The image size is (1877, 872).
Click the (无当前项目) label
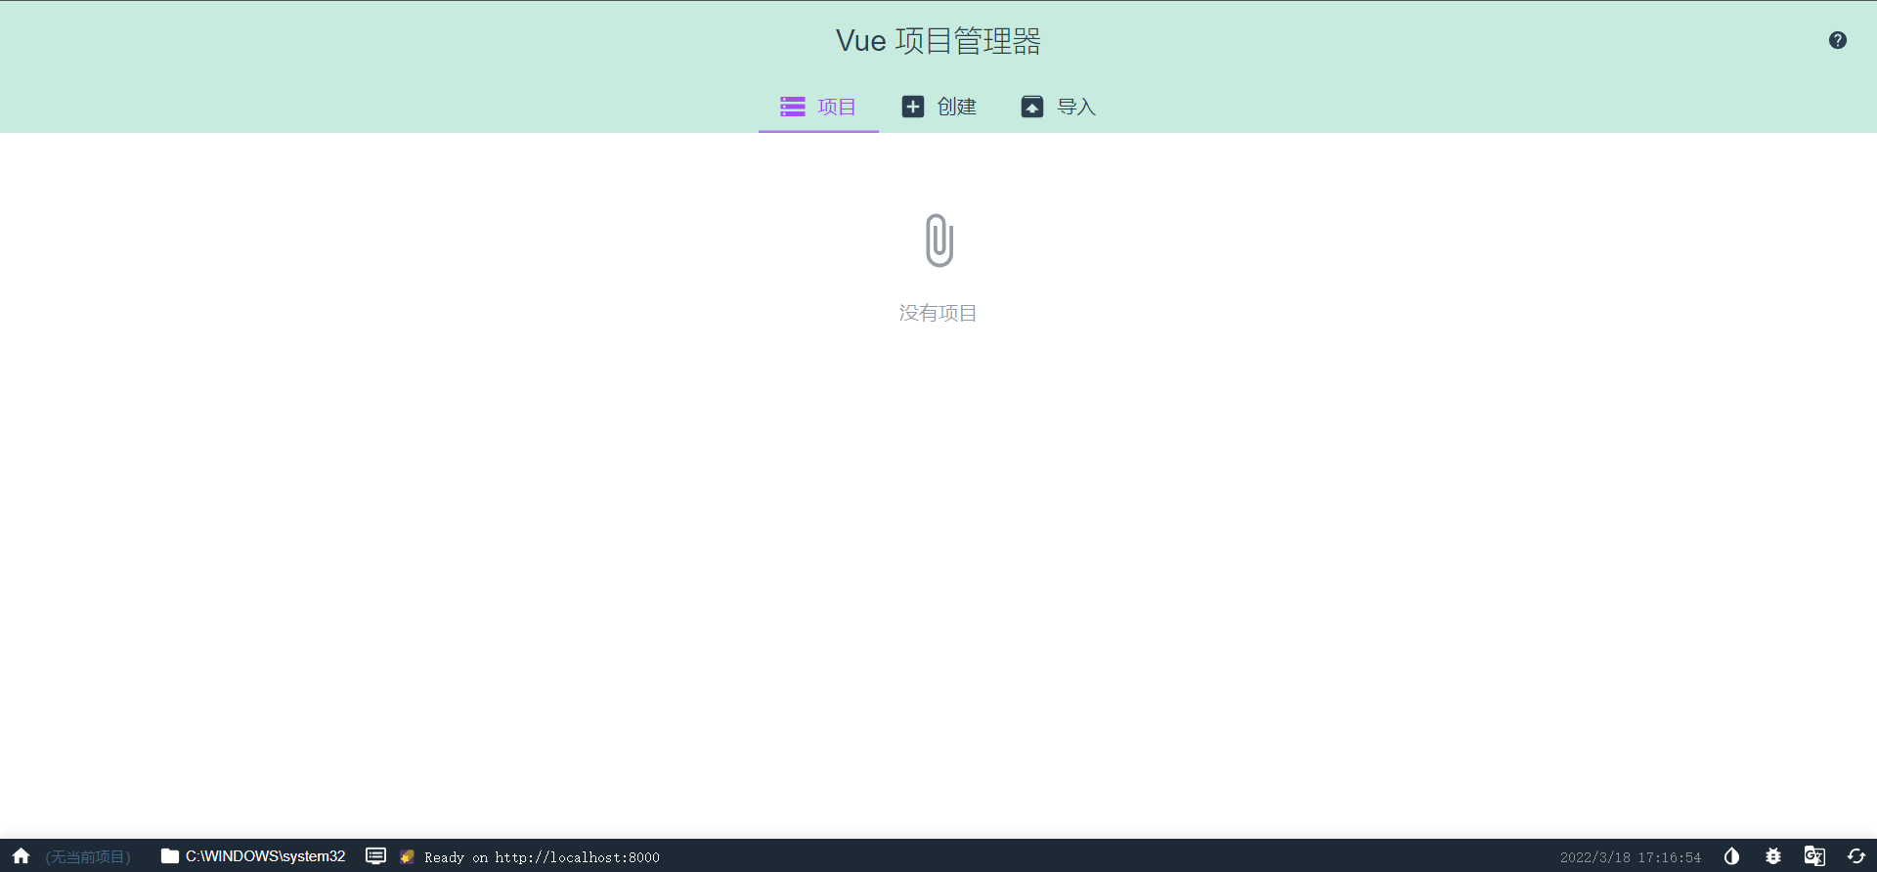click(x=88, y=857)
